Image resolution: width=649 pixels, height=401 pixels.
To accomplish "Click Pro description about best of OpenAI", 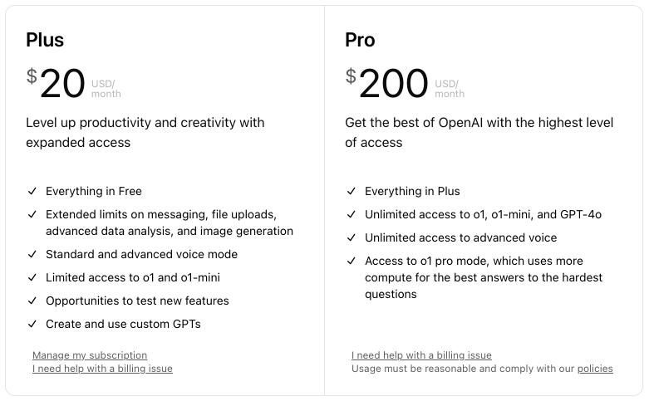I will (x=479, y=132).
